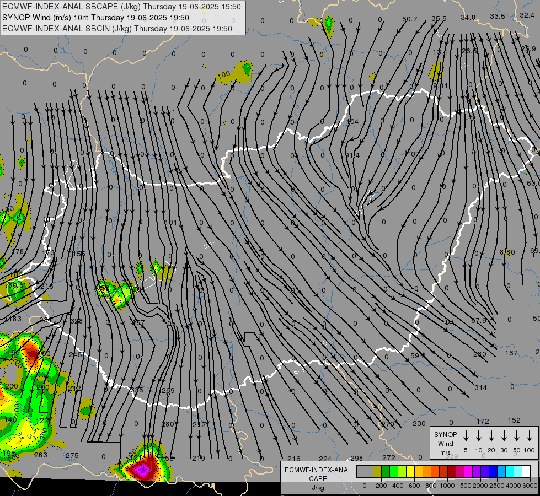Screen dimensions: 540x496
Task: Click the 257 value on the map
Action: tap(138, 323)
